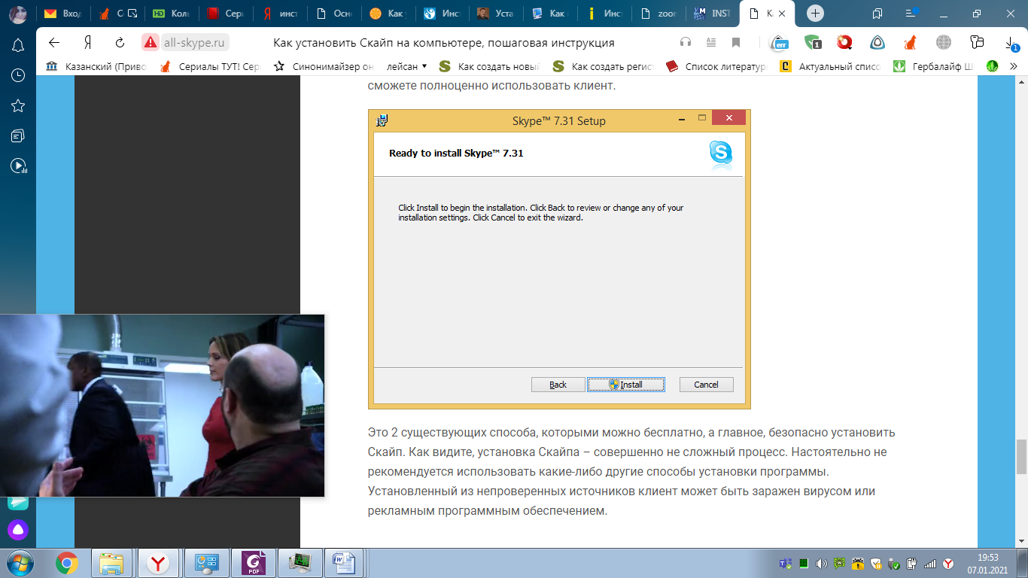1028x578 pixels.
Task: Click the Cancel button in Skype Setup
Action: point(706,385)
